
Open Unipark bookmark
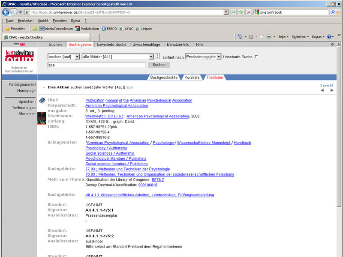click(144, 29)
